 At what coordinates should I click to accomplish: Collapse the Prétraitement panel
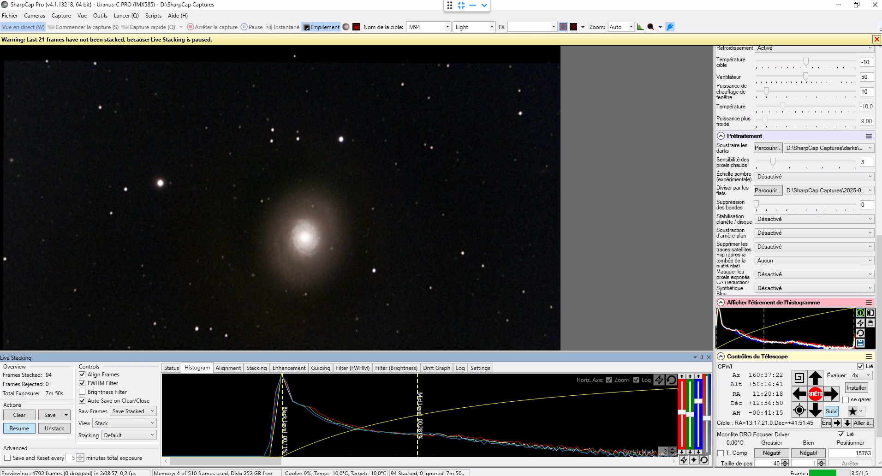tap(721, 136)
